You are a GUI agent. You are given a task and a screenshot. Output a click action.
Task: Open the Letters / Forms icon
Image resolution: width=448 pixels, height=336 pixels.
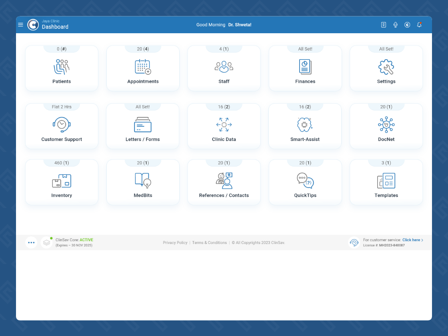(x=143, y=124)
